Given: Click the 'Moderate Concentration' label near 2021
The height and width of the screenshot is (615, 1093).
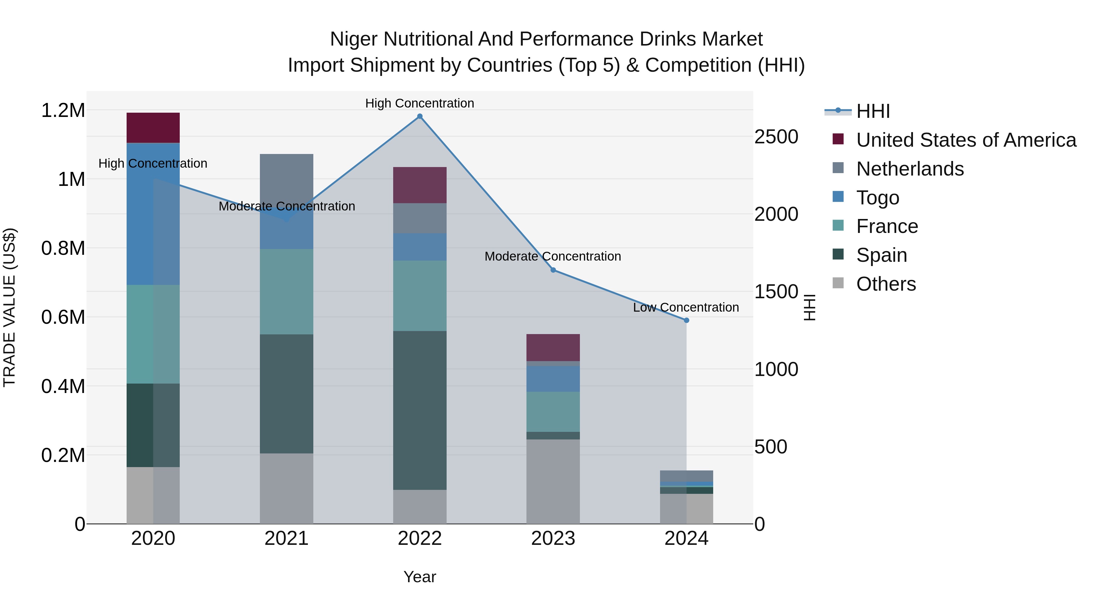Looking at the screenshot, I should tap(287, 206).
